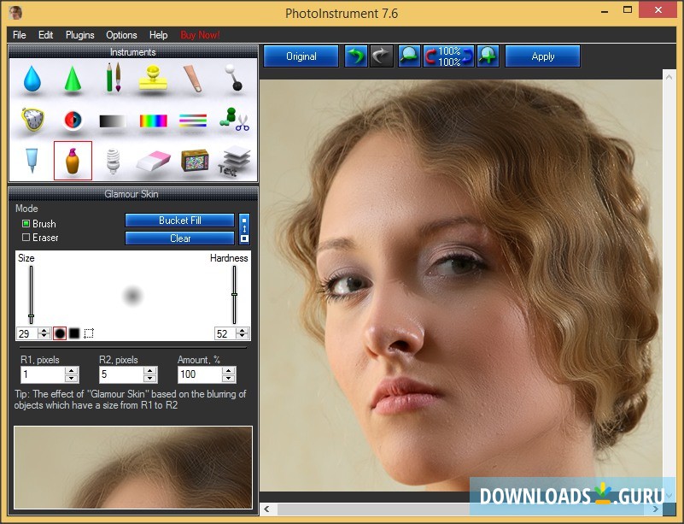Click the preview thumbnail at bottom left
The height and width of the screenshot is (524, 684).
(x=133, y=468)
